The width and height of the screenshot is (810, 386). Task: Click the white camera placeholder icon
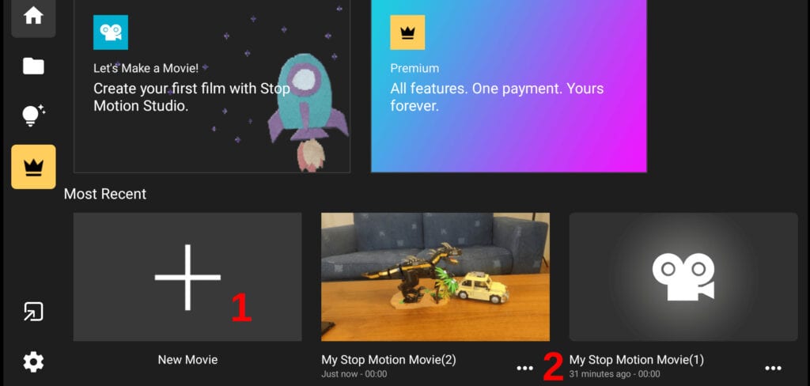pyautogui.click(x=683, y=277)
